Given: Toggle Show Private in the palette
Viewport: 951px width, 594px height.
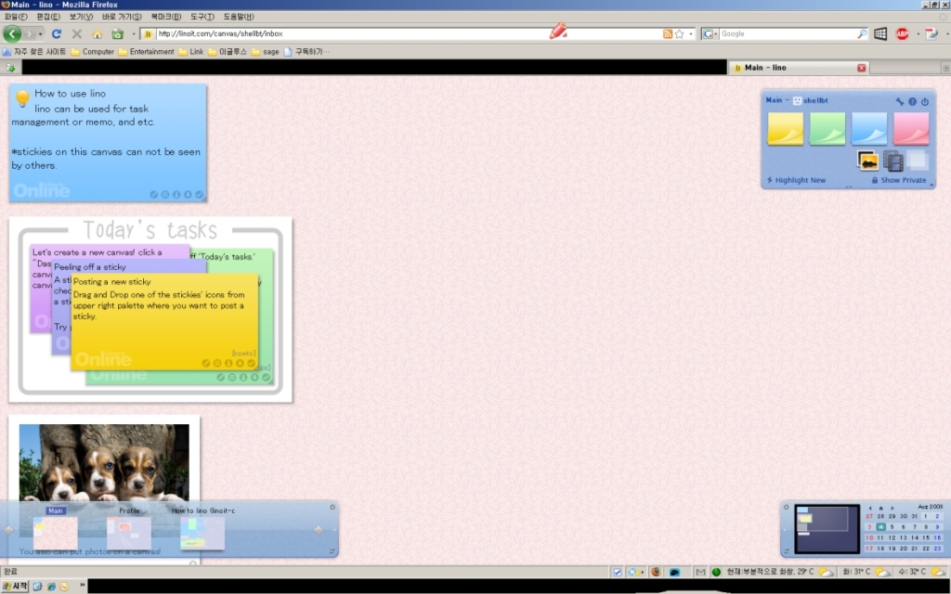Looking at the screenshot, I should (x=899, y=180).
